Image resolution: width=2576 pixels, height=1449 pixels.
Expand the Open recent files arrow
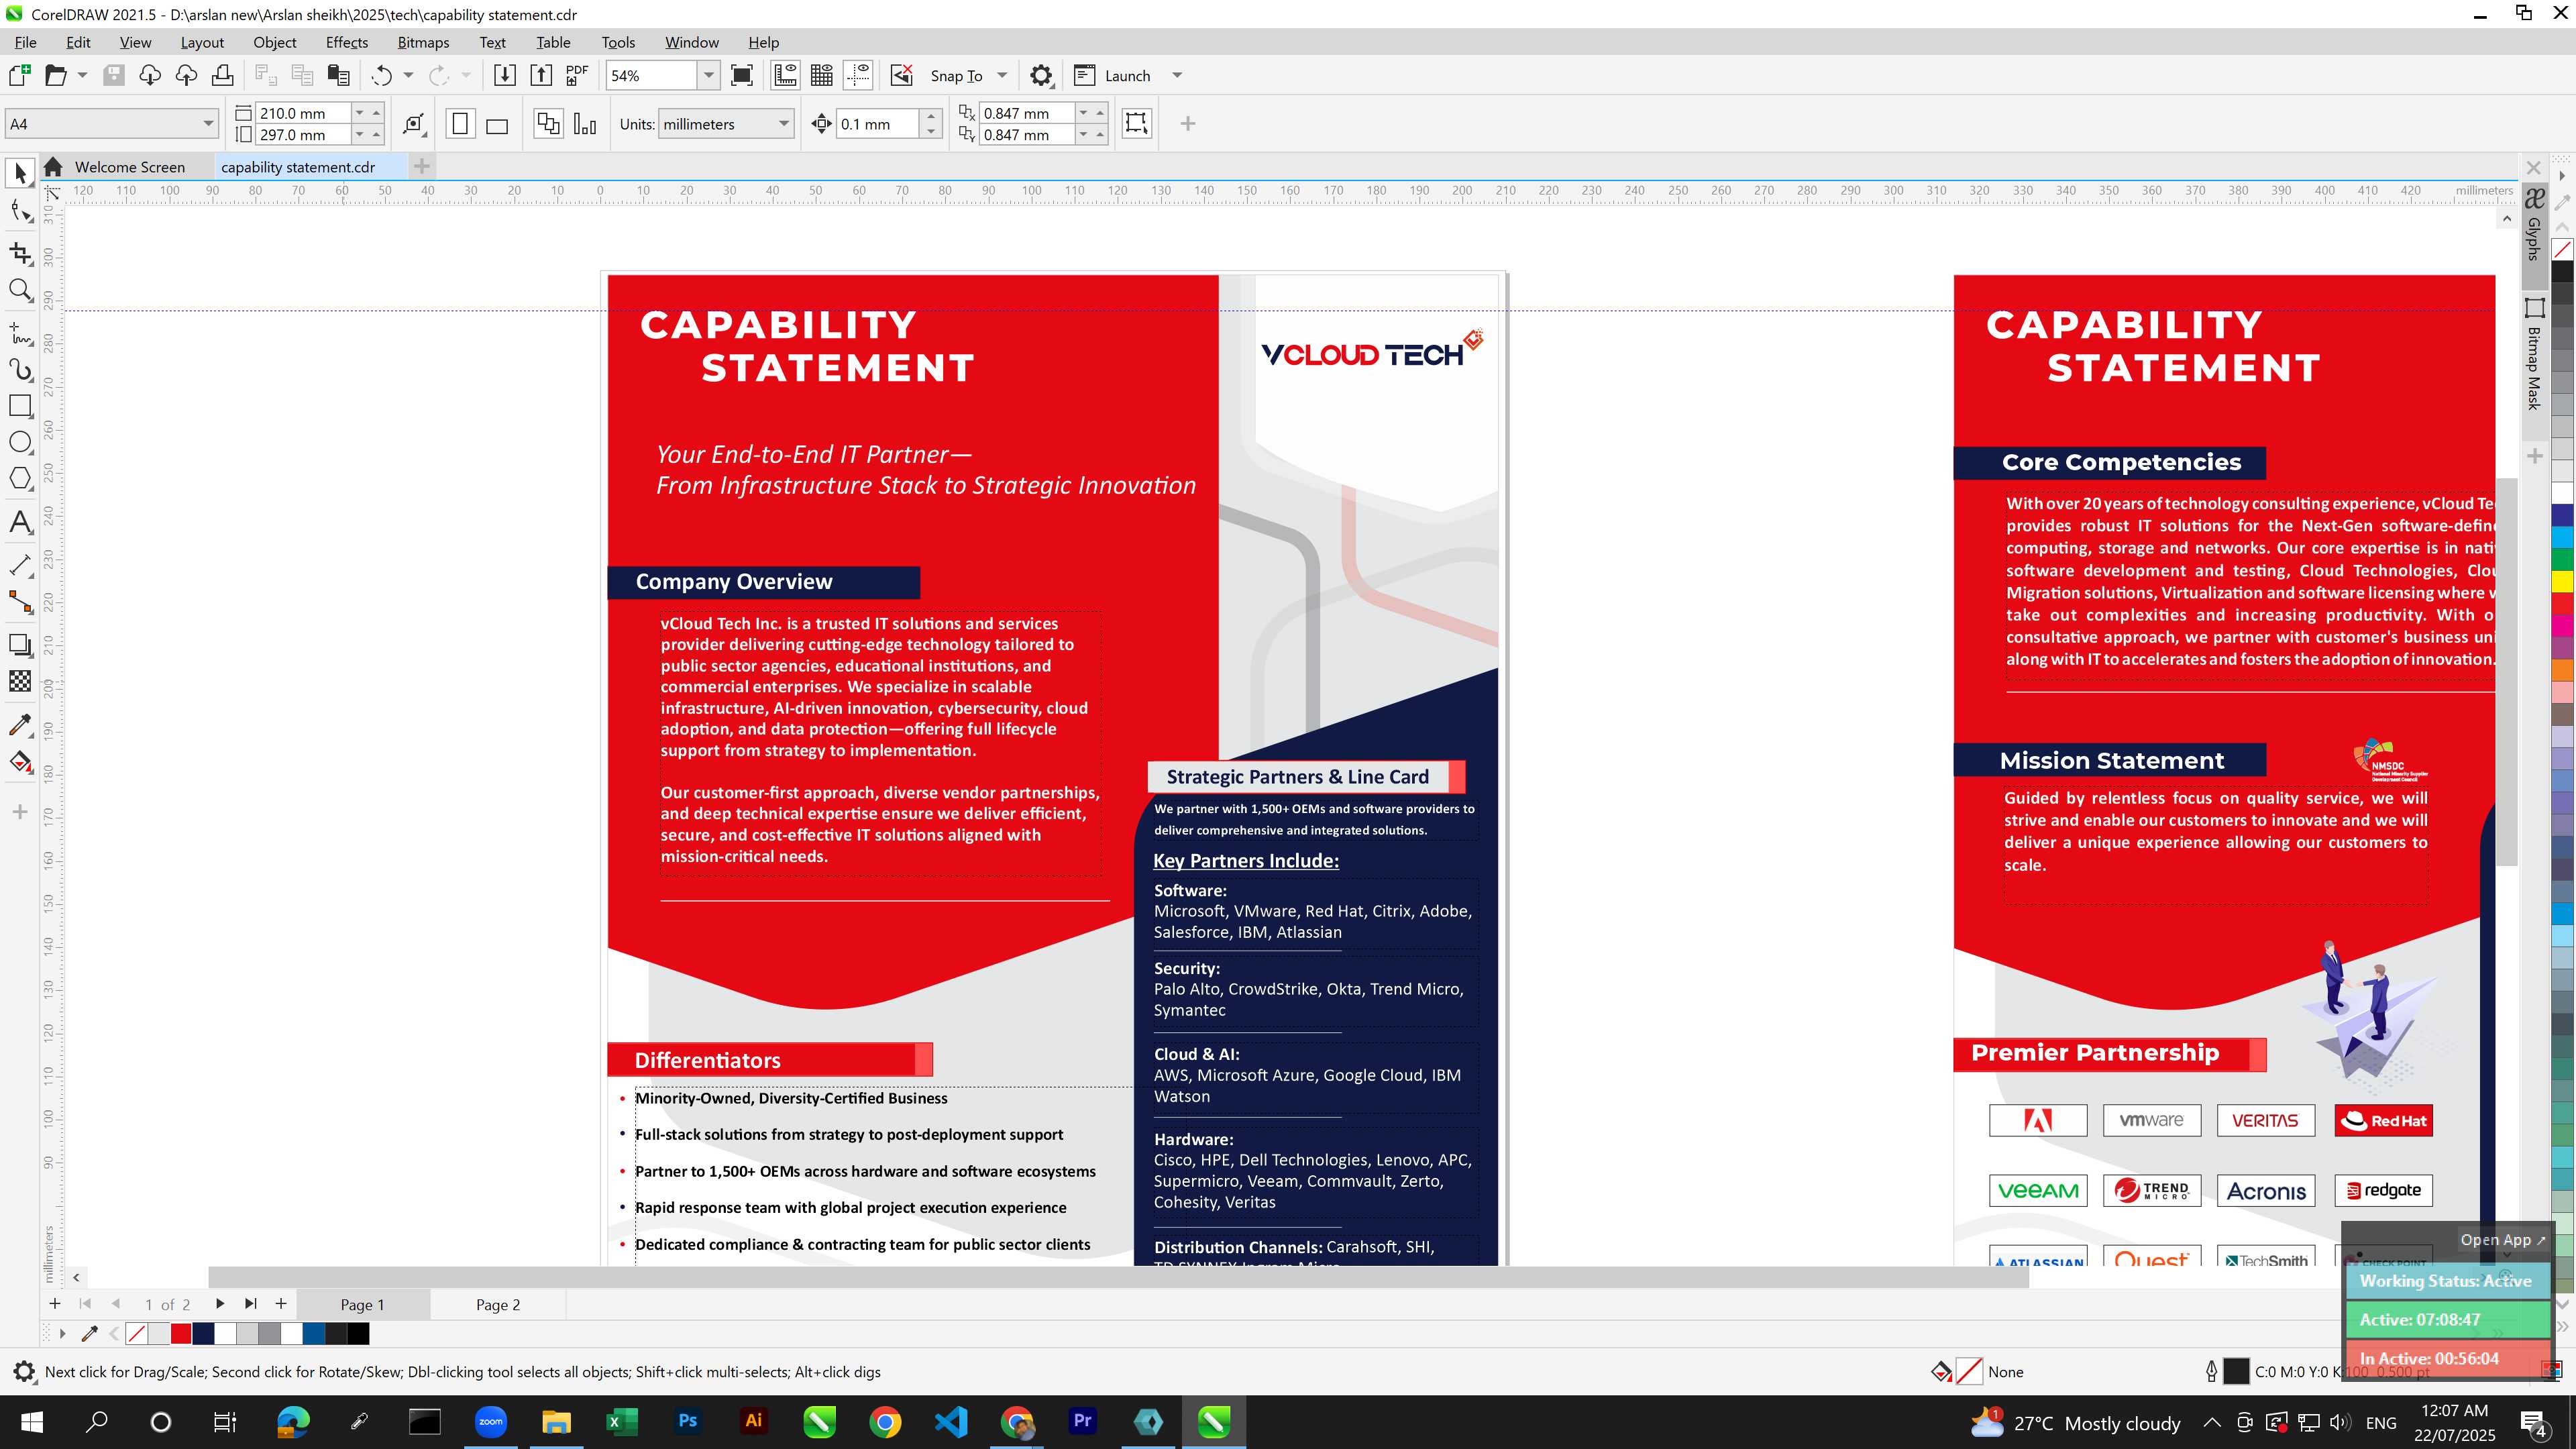click(x=82, y=75)
